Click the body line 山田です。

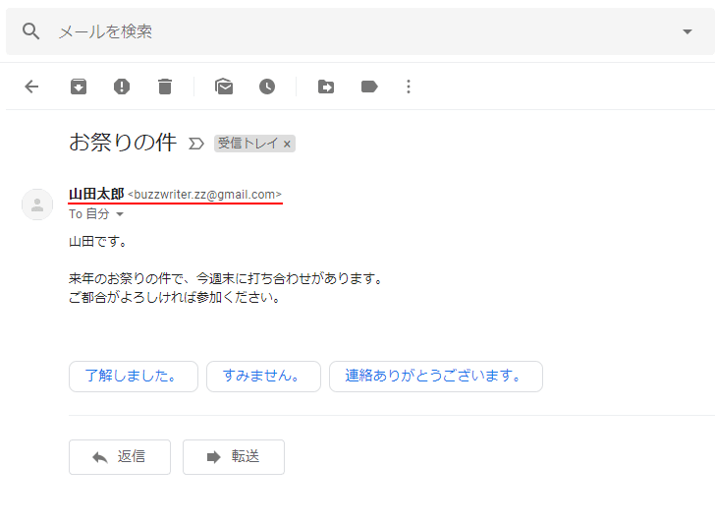pos(97,241)
